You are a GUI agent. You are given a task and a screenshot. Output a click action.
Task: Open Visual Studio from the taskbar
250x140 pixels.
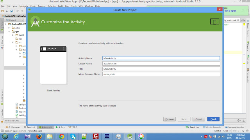click(27, 136)
